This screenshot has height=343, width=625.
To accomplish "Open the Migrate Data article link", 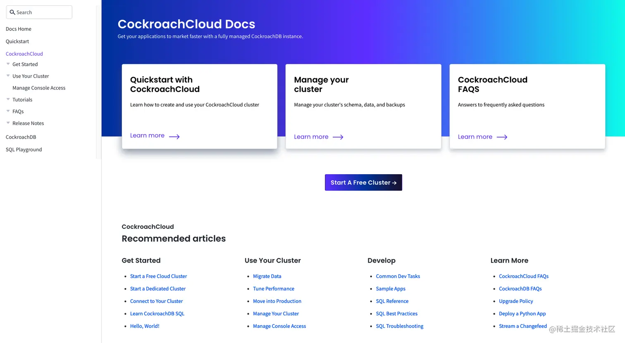I will [x=267, y=276].
